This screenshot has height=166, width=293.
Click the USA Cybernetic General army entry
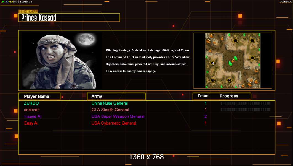tap(114, 123)
